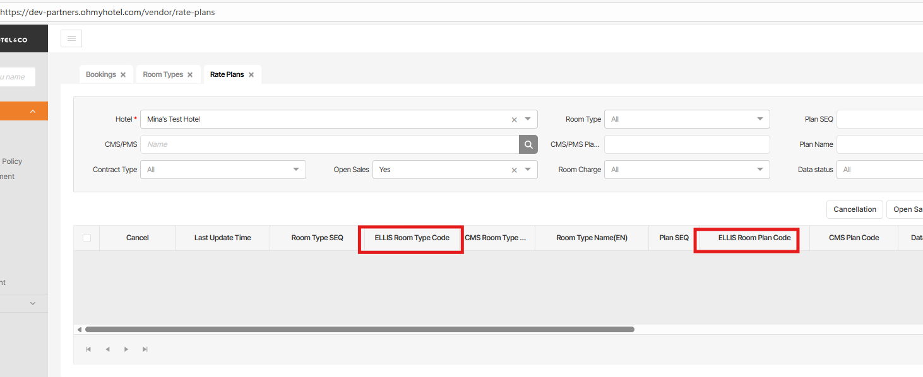
Task: Switch to the Room Types tab
Action: coord(163,74)
